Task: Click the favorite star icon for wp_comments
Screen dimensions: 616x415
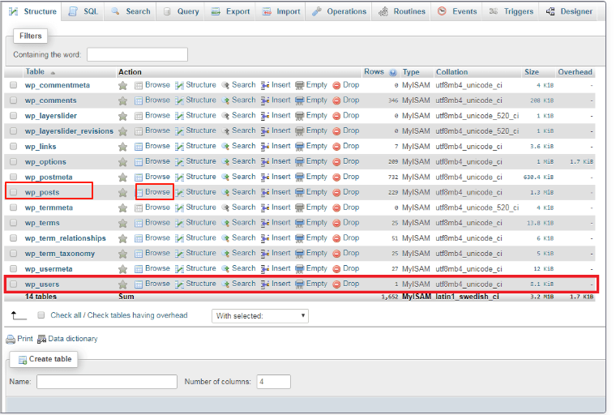Action: (123, 101)
